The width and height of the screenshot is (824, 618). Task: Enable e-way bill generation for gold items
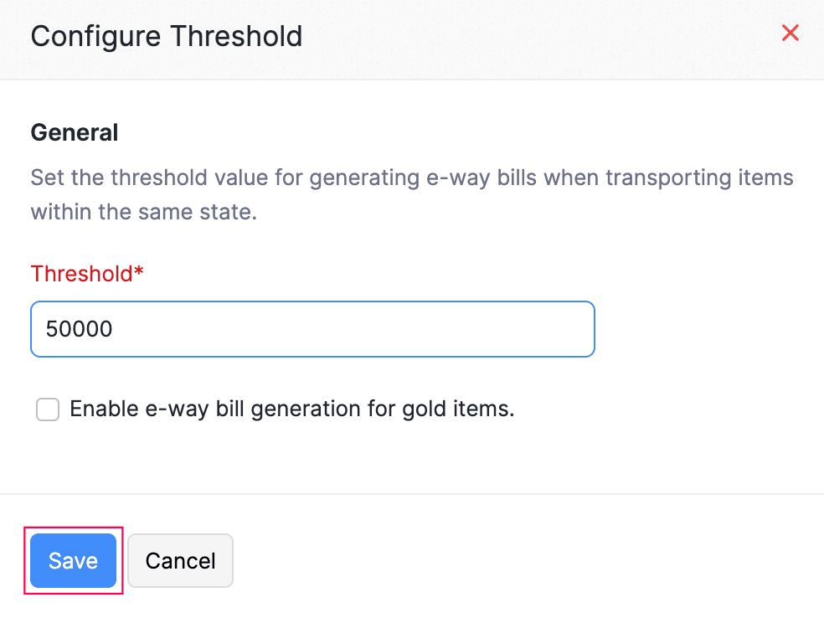pyautogui.click(x=48, y=409)
